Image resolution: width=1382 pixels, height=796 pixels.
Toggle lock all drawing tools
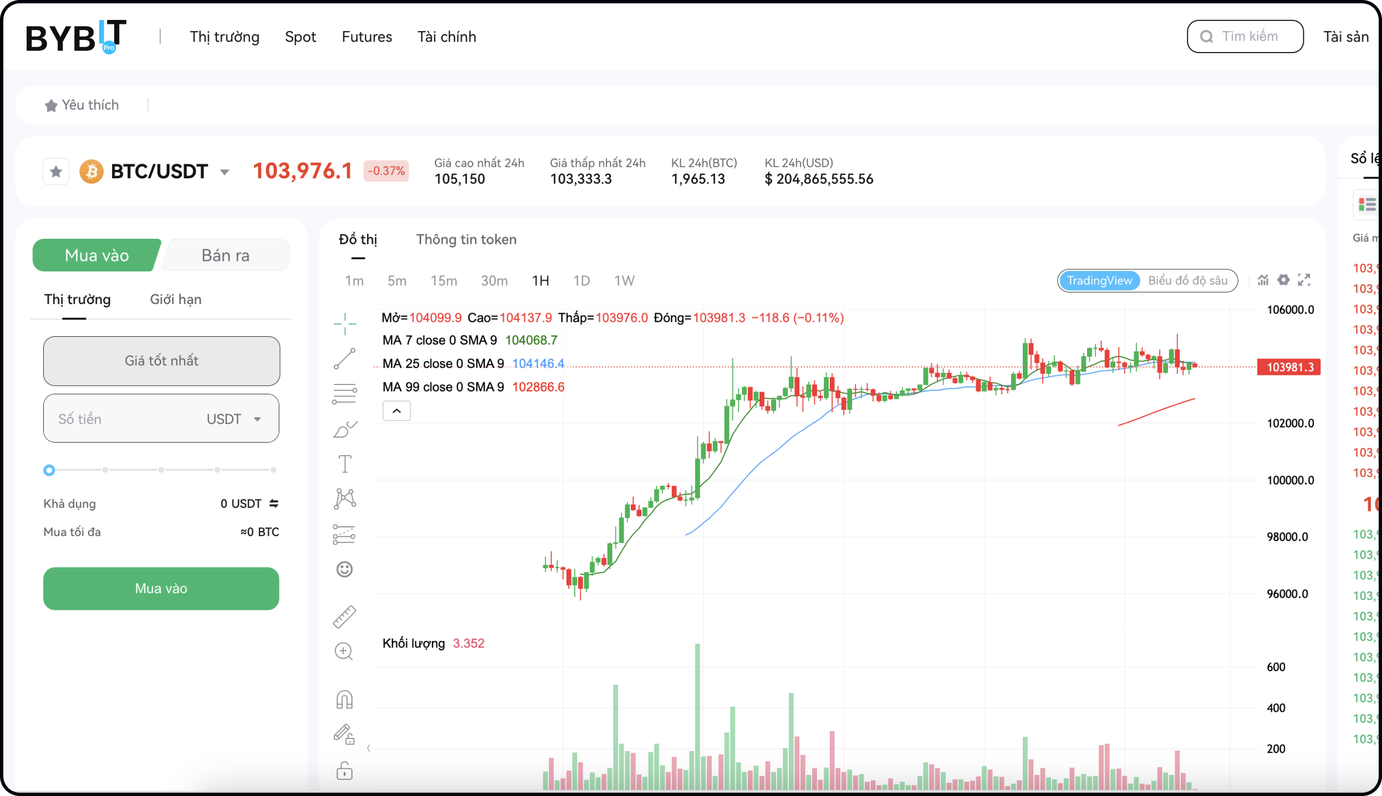pos(345,771)
